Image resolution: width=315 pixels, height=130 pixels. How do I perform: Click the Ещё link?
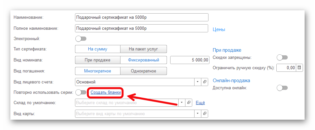click(x=200, y=103)
